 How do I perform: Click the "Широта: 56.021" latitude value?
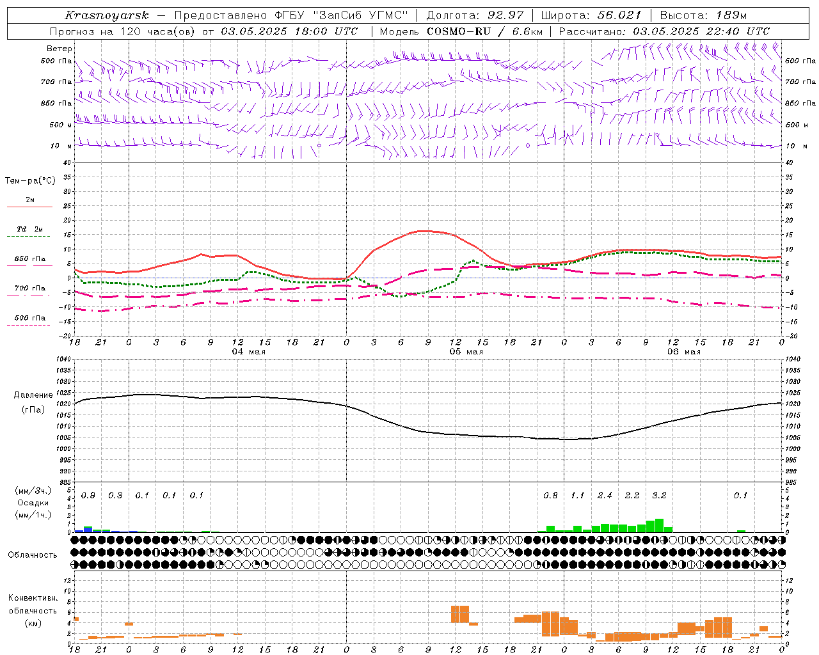[591, 15]
